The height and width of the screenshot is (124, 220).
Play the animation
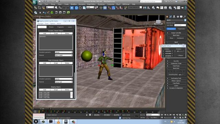point(168,115)
